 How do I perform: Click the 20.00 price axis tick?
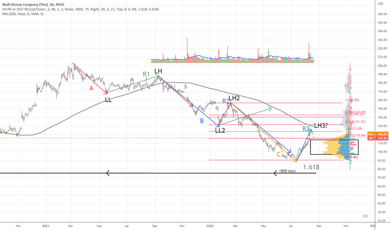382,221
